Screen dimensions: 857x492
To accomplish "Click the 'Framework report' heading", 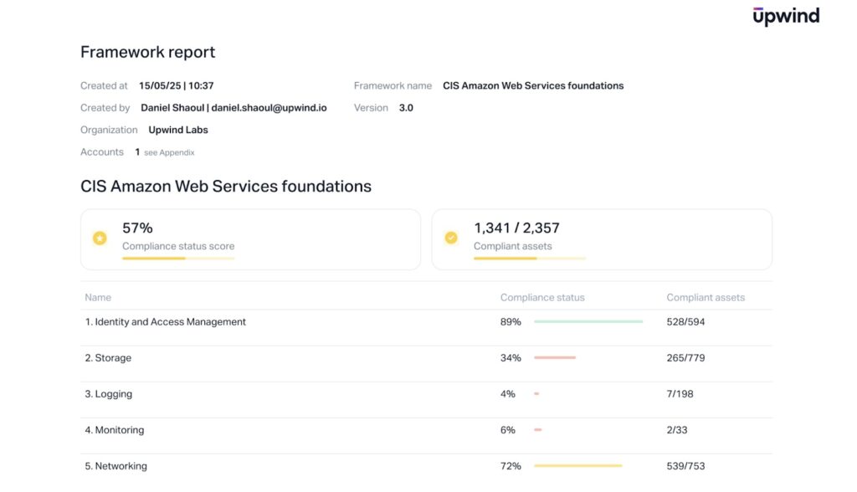I will coord(147,52).
